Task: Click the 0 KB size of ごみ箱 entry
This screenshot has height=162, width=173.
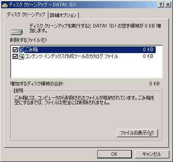Action: [x=148, y=50]
